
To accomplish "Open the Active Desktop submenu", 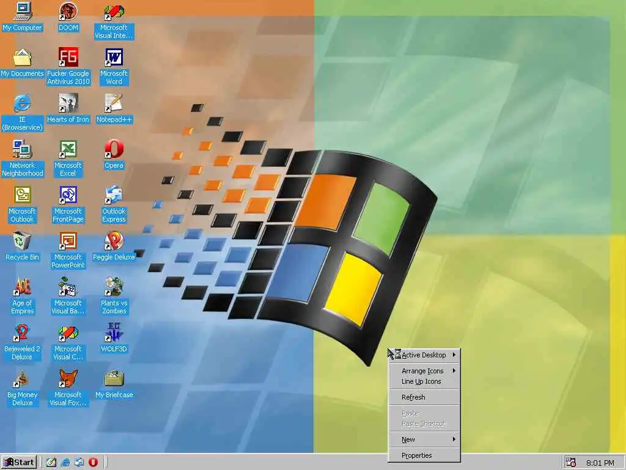I will click(x=424, y=355).
